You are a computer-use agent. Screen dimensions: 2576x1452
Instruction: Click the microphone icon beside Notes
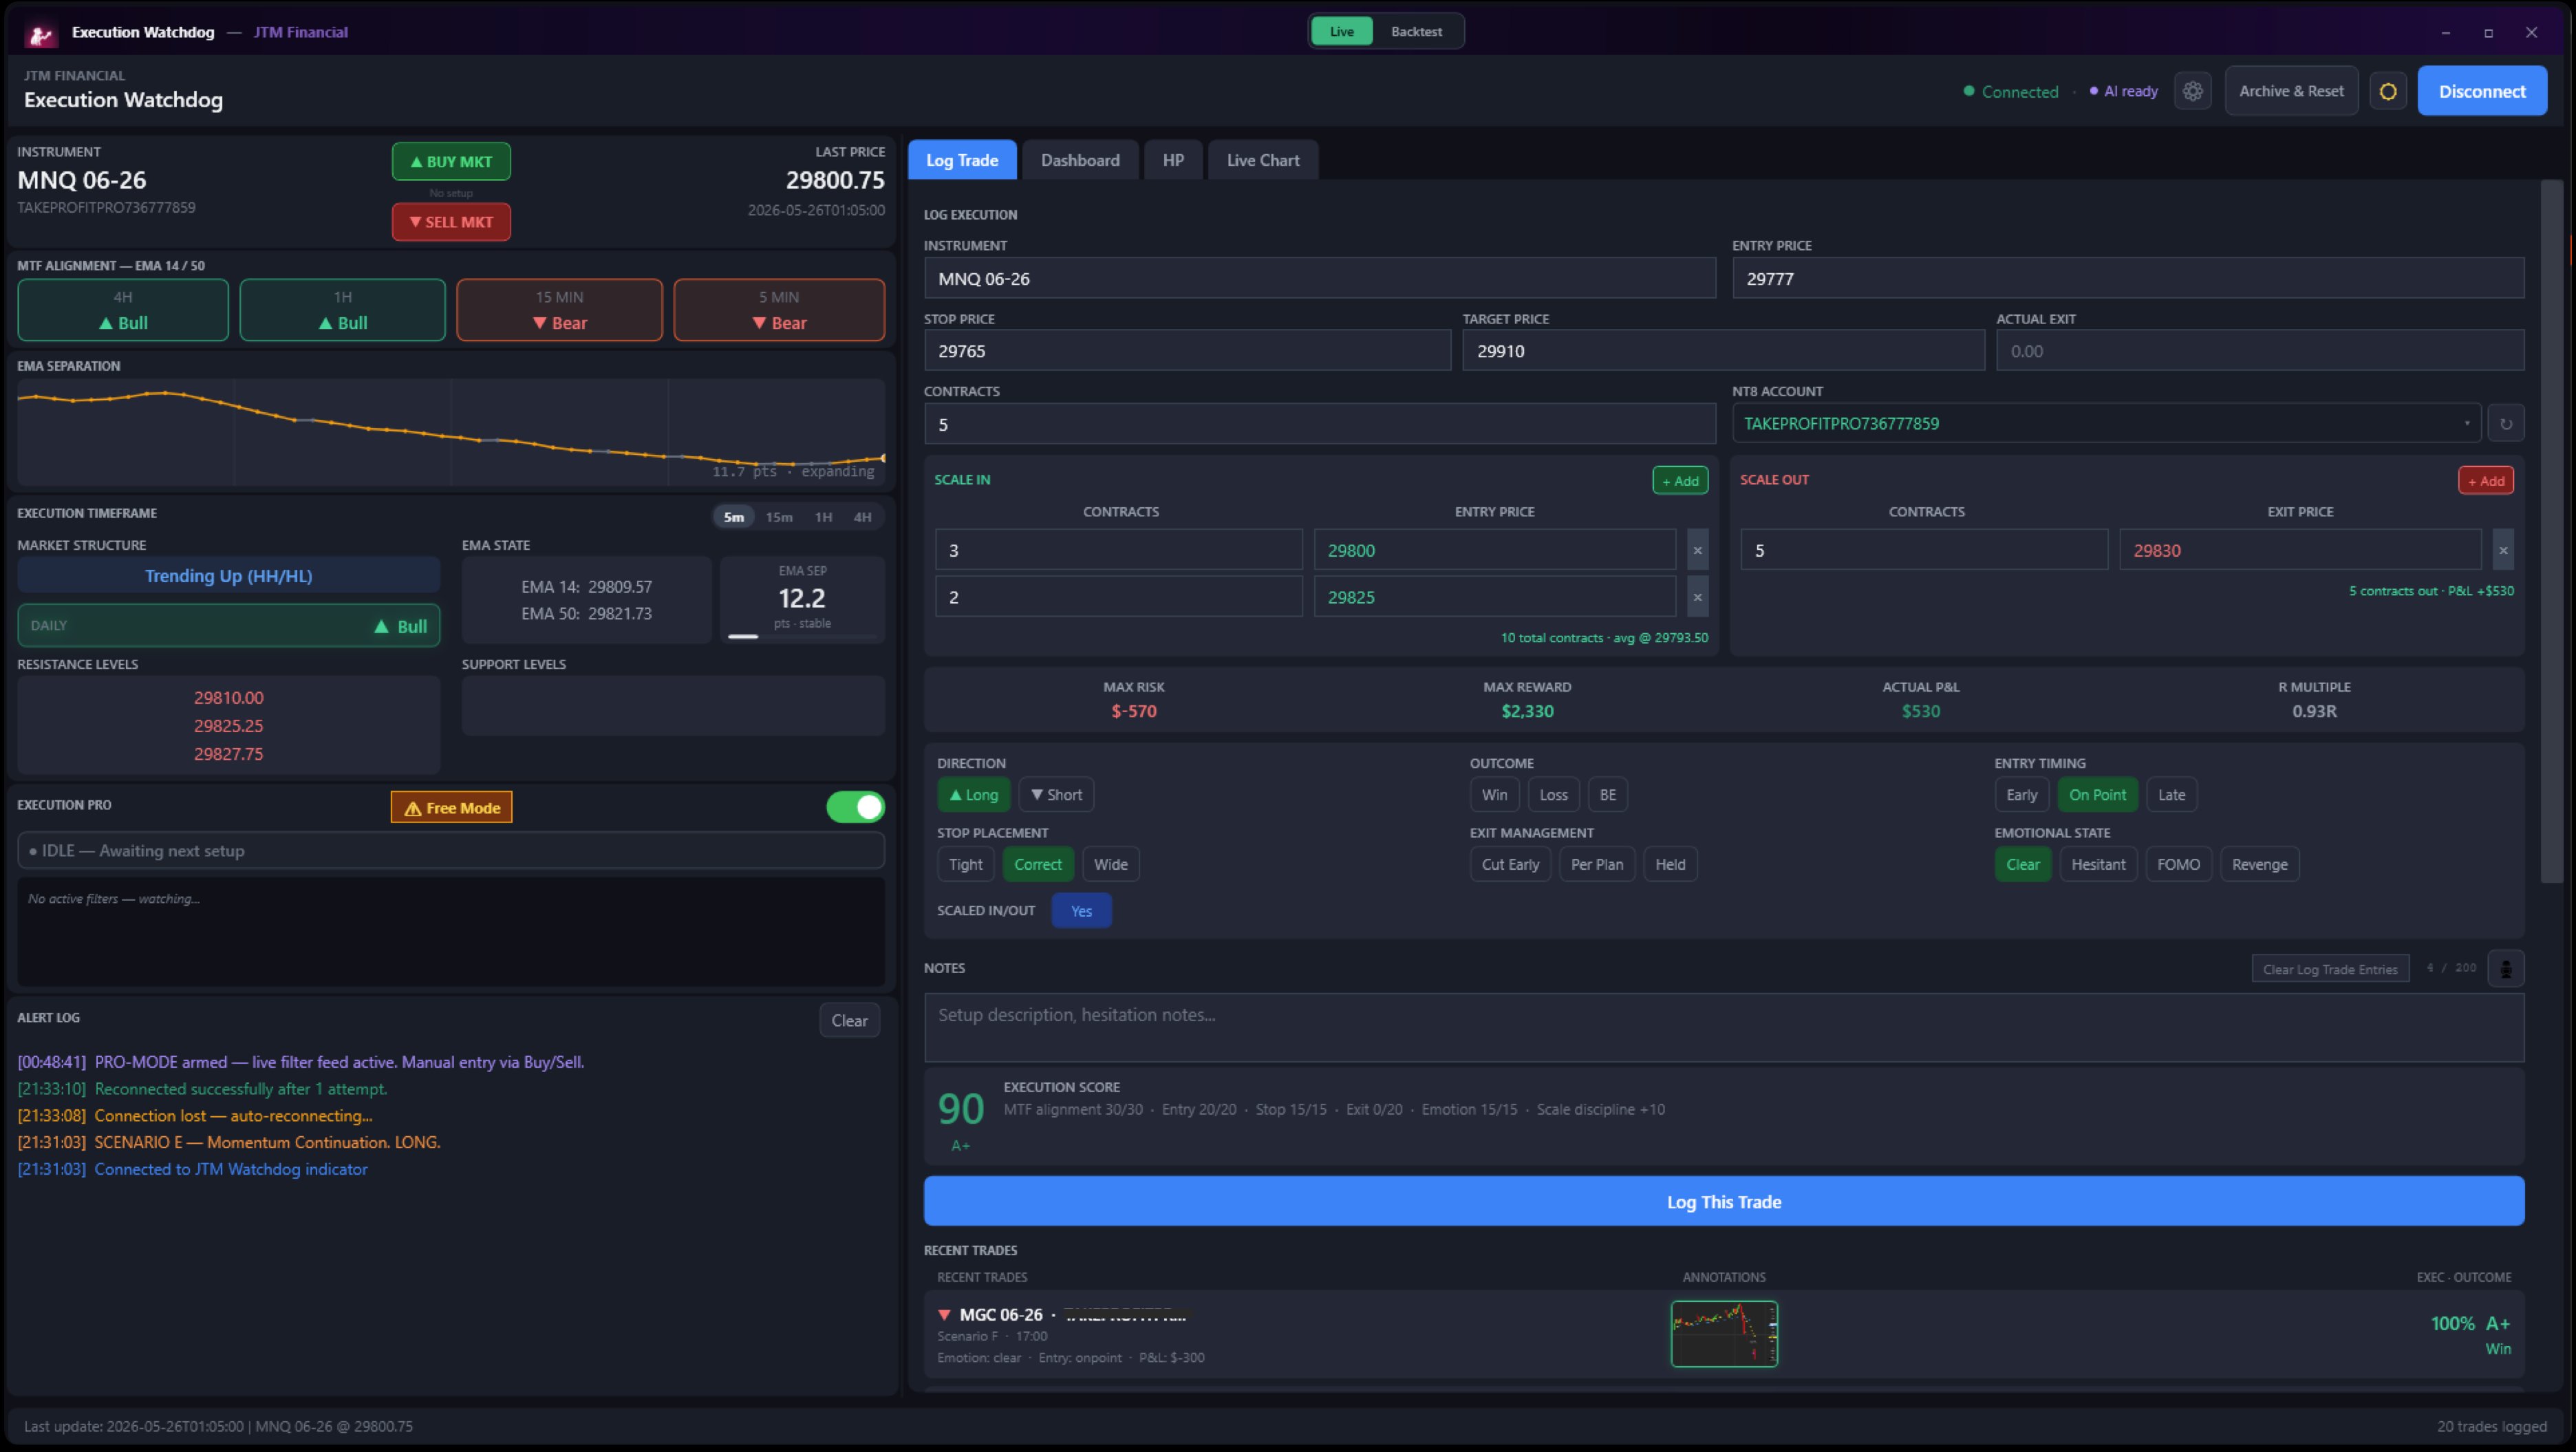(x=2505, y=968)
